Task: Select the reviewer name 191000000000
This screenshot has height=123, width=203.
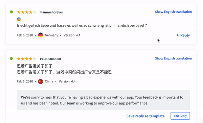Action: click(x=50, y=59)
